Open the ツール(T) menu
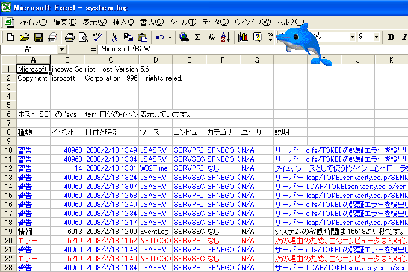This screenshot has height=272, width=408. [x=183, y=22]
